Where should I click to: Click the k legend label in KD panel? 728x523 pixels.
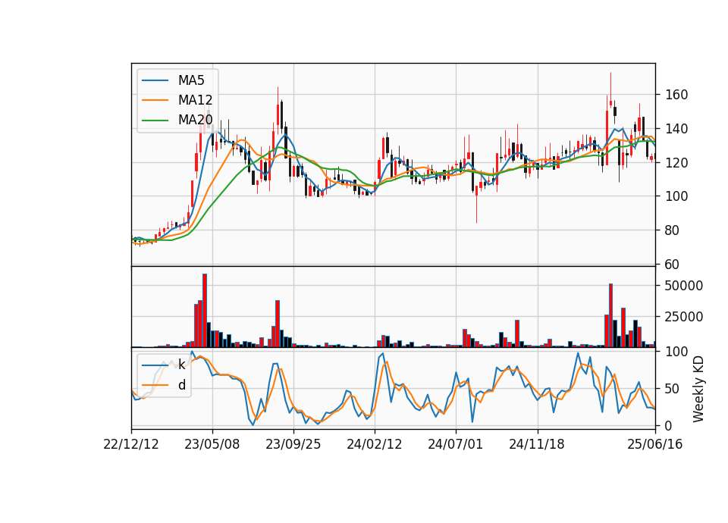coord(181,365)
